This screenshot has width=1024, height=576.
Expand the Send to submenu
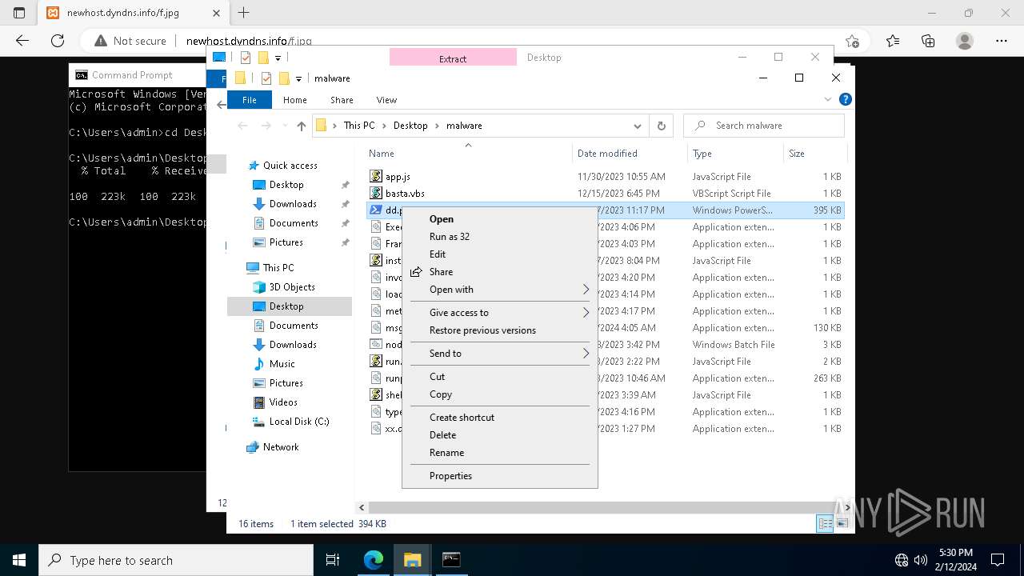(500, 354)
